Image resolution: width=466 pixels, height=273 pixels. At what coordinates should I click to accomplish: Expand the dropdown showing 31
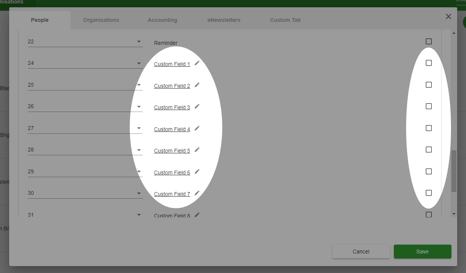click(x=85, y=214)
